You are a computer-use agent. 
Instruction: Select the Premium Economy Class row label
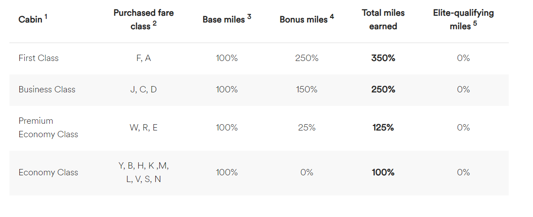pyautogui.click(x=48, y=127)
